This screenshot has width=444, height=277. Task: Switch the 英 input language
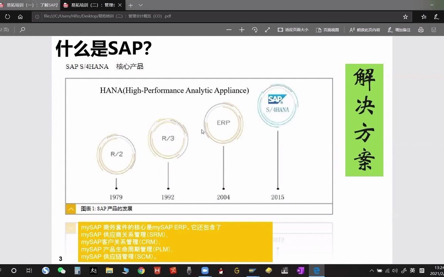click(x=412, y=271)
